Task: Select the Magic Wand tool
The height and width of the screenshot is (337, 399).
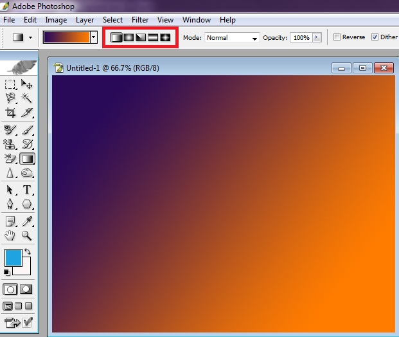Action: tap(27, 98)
